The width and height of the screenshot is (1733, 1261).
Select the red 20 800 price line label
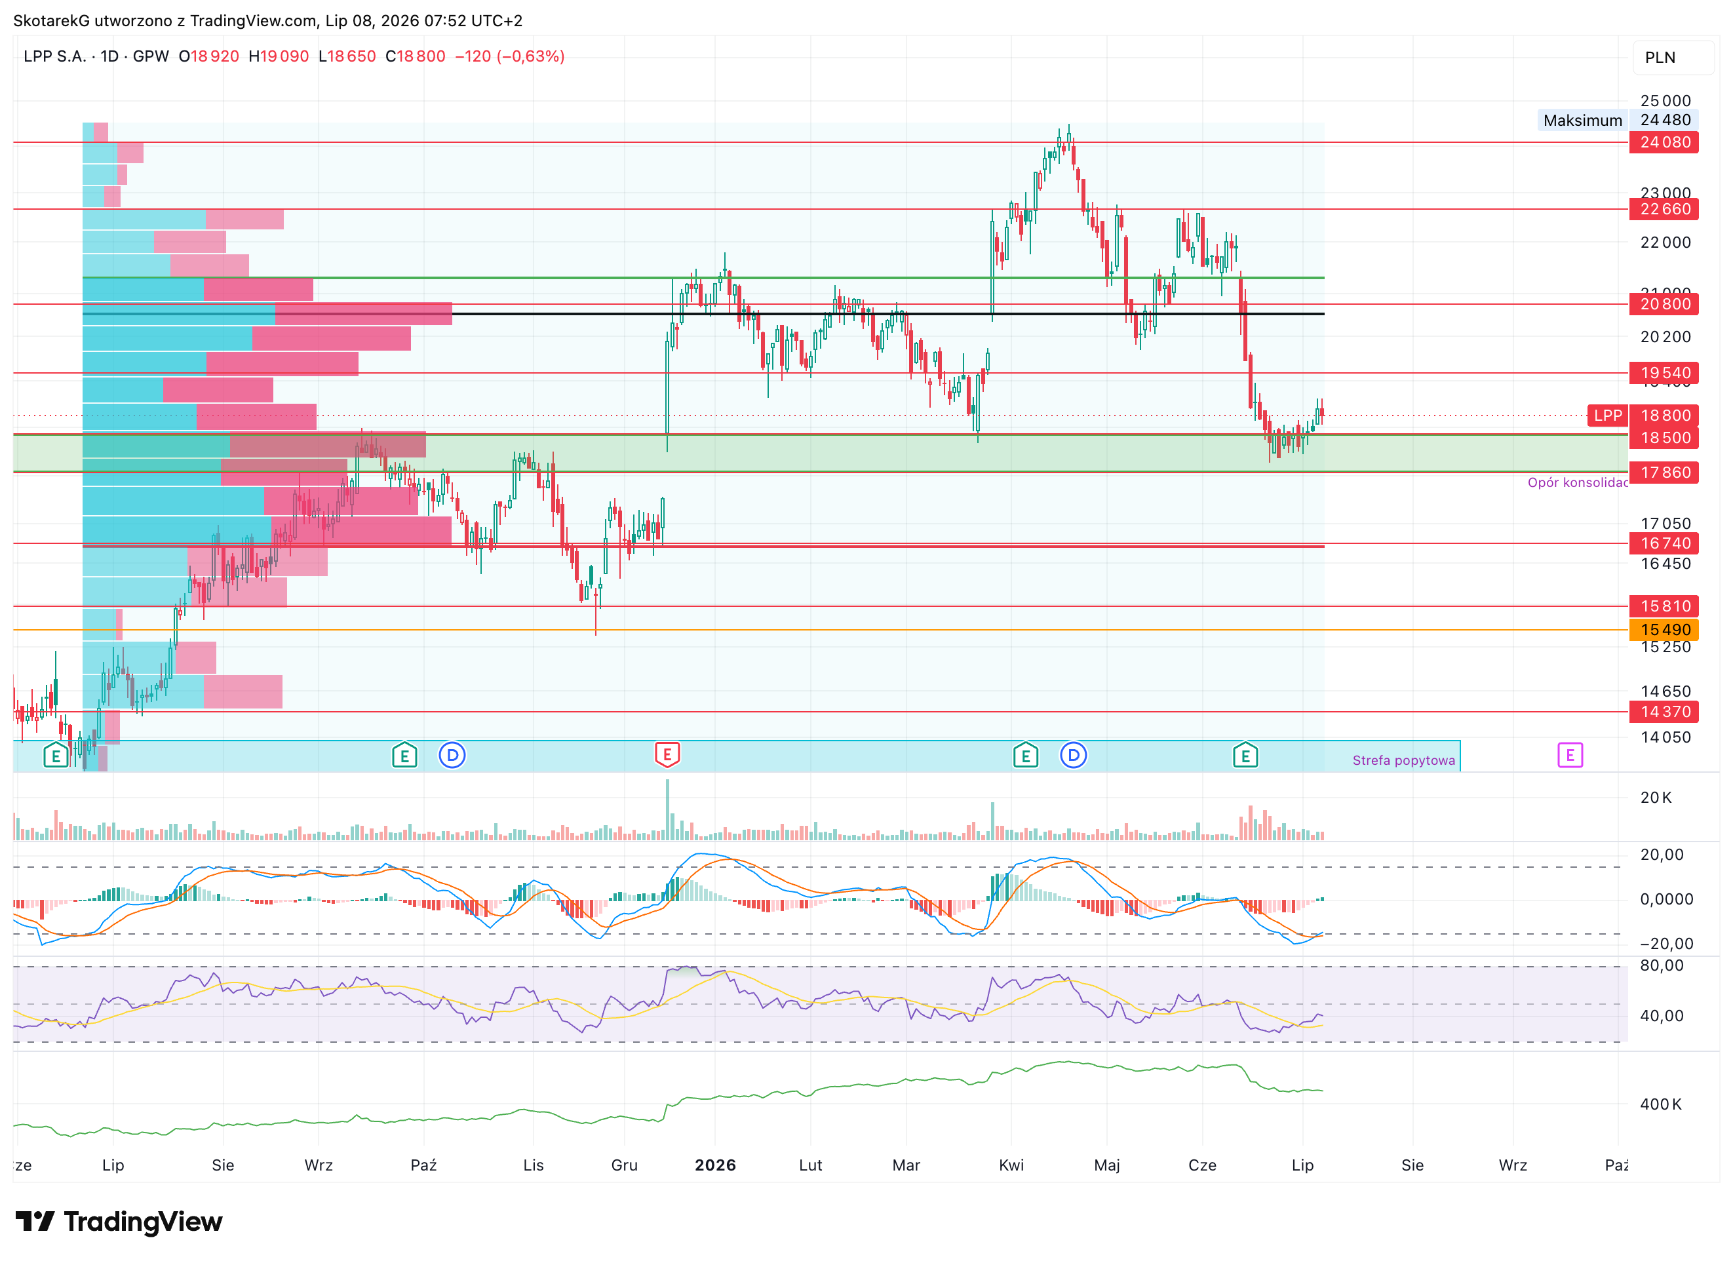[1664, 304]
